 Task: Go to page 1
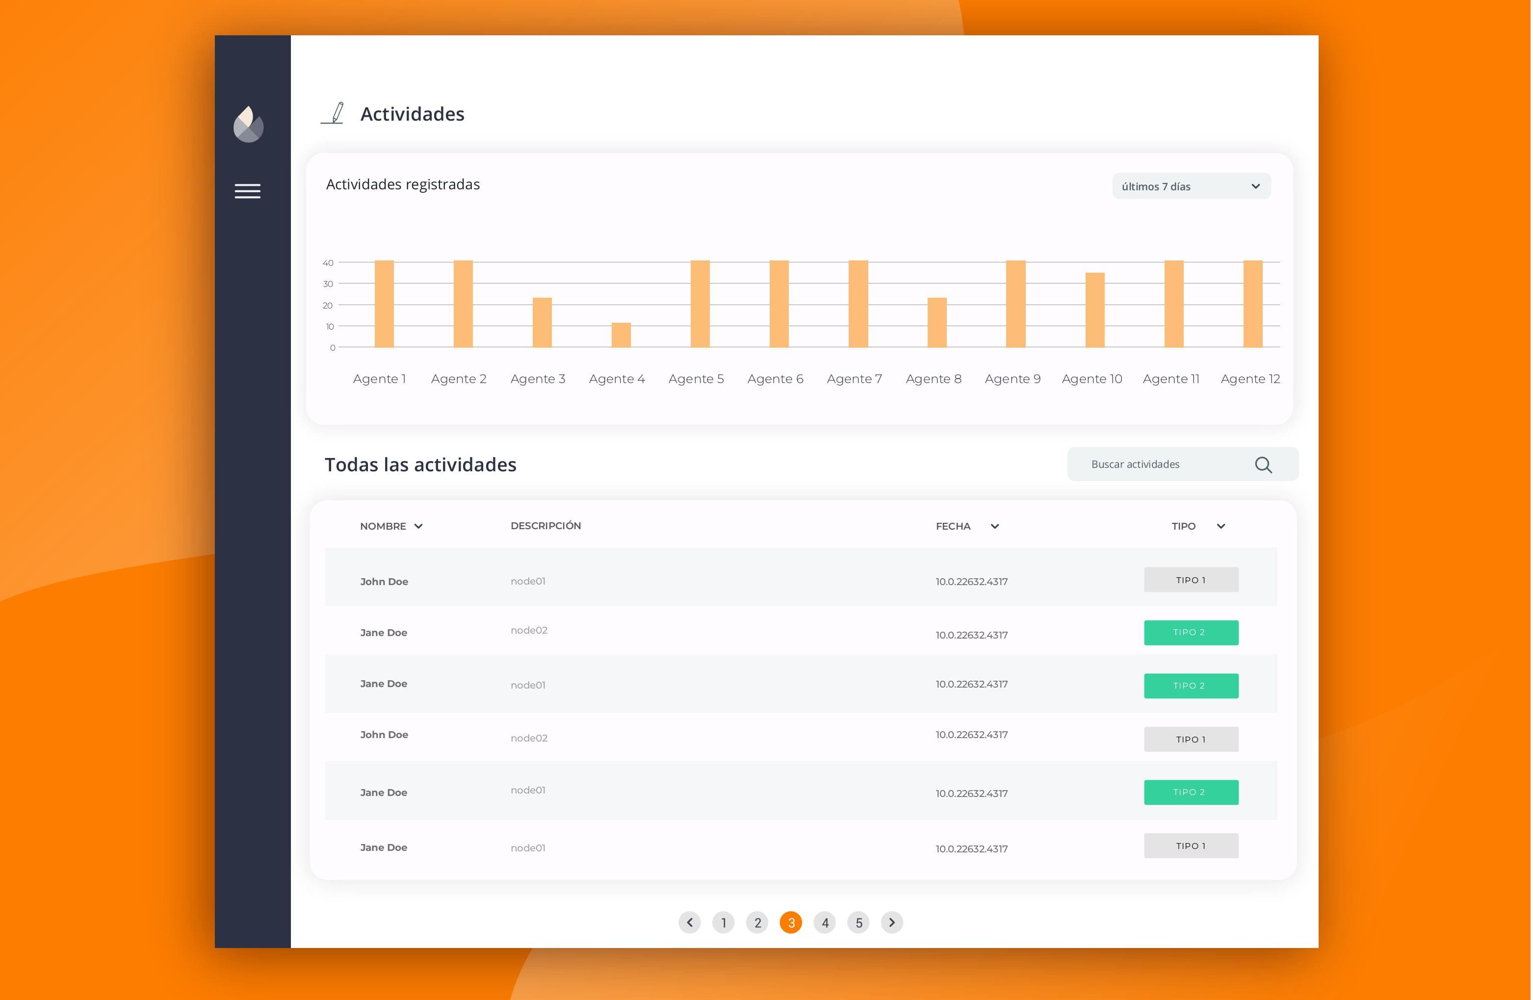(x=724, y=922)
